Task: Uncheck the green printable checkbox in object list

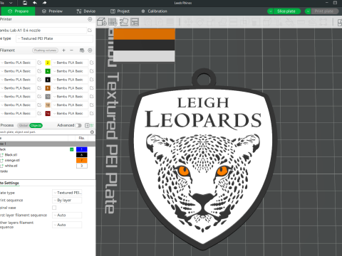Action: 72,149
